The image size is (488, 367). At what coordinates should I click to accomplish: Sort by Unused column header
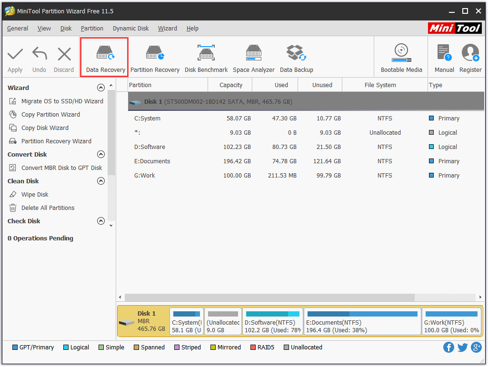(x=320, y=85)
